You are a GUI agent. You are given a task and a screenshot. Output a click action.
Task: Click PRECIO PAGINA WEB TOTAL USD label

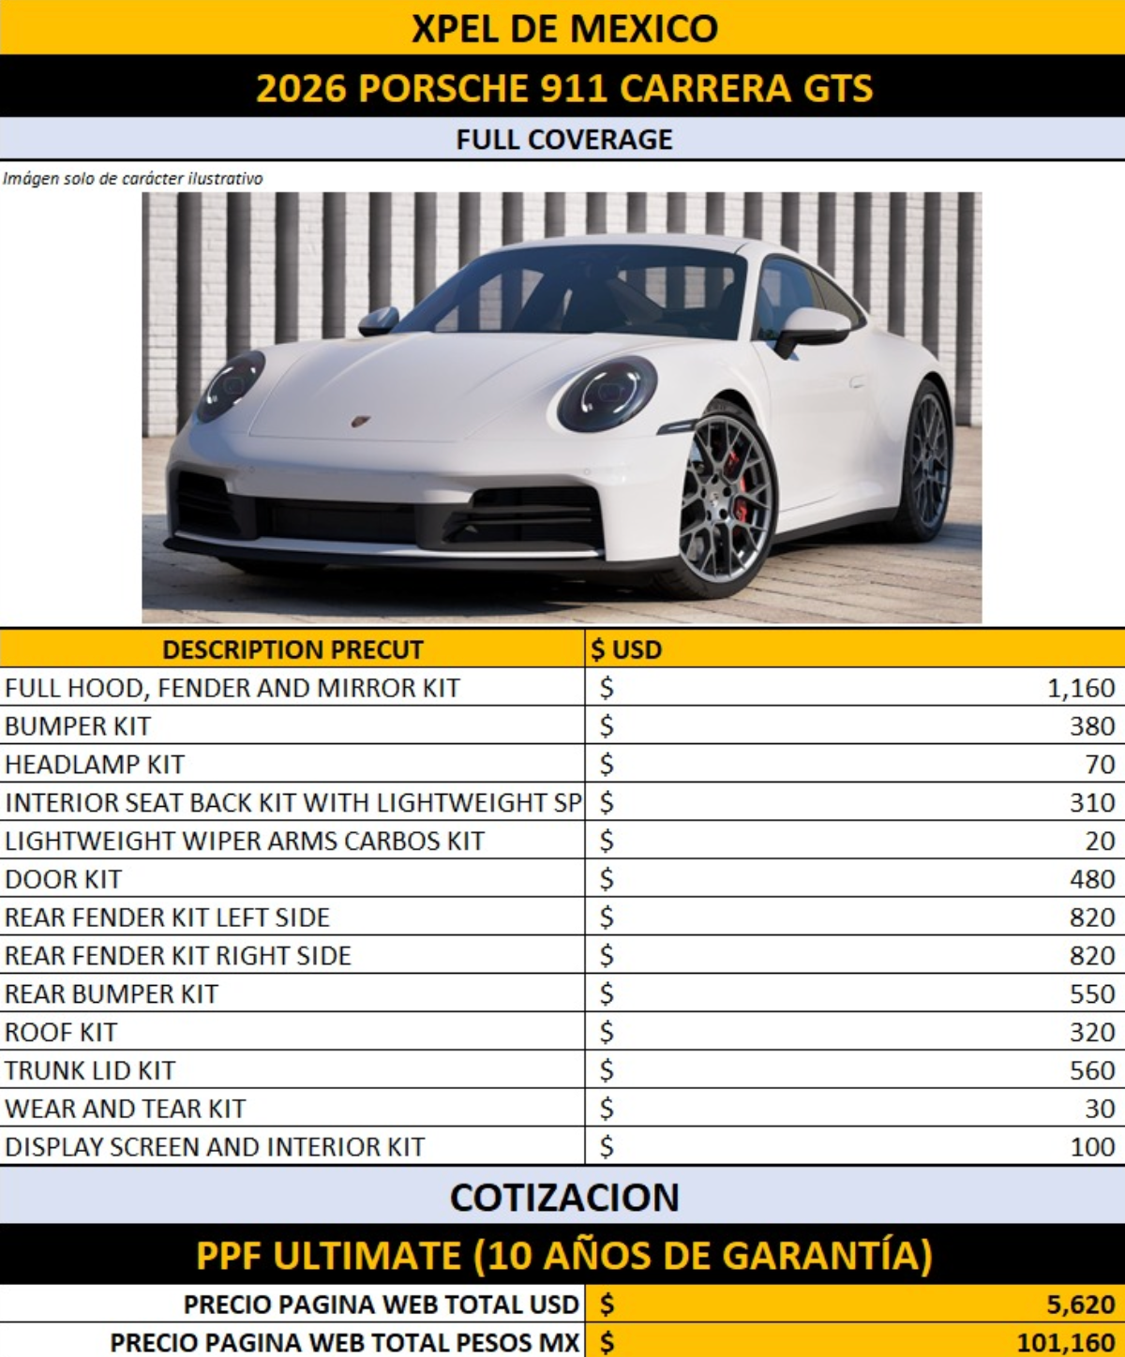coord(381,1304)
